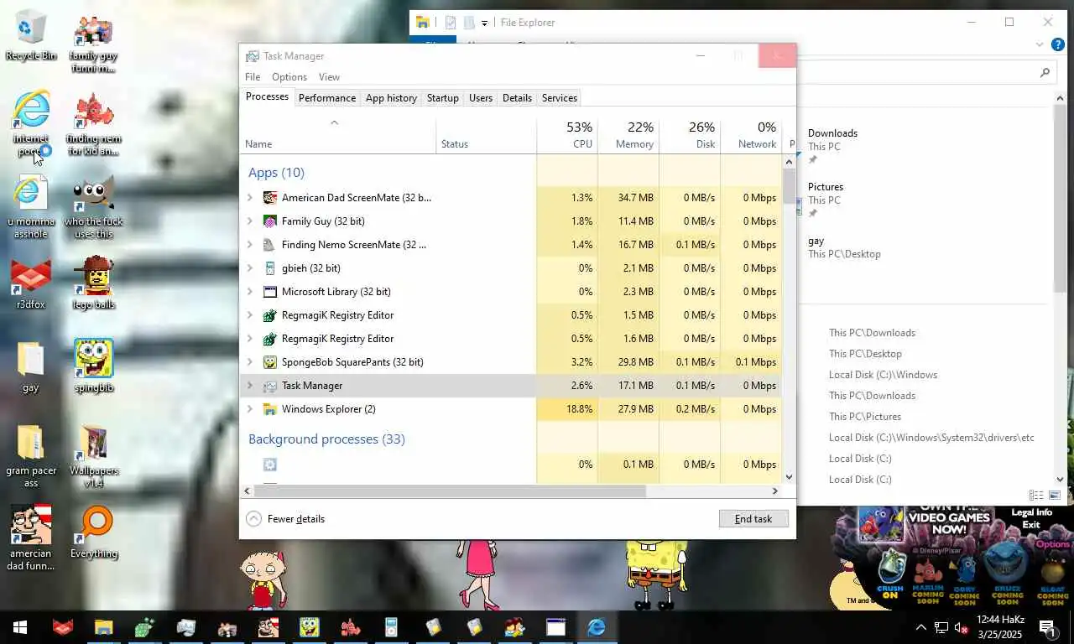The image size is (1074, 644).
Task: Switch File Explorer to details view icon
Action: pos(1036,496)
